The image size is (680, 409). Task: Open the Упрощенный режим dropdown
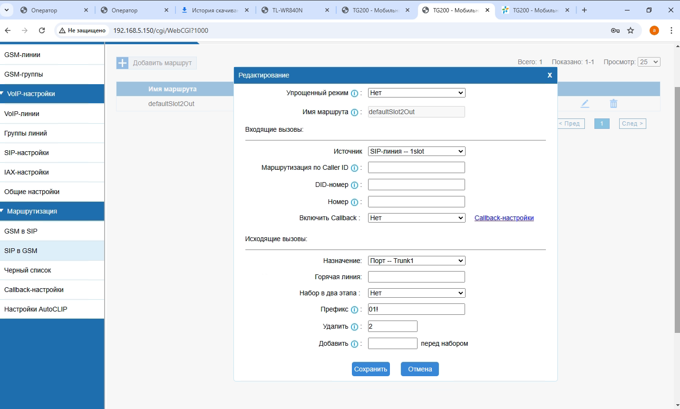pyautogui.click(x=417, y=93)
